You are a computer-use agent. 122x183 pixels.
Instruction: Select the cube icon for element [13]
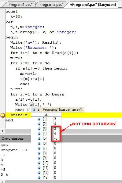39,178
